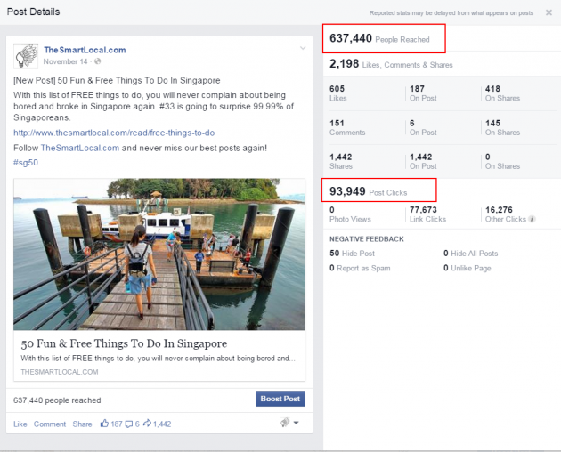Viewport: 561px width, 452px height.
Task: Open the thesmartlocal.com/read/free-things-to-do URL
Action: 114,133
